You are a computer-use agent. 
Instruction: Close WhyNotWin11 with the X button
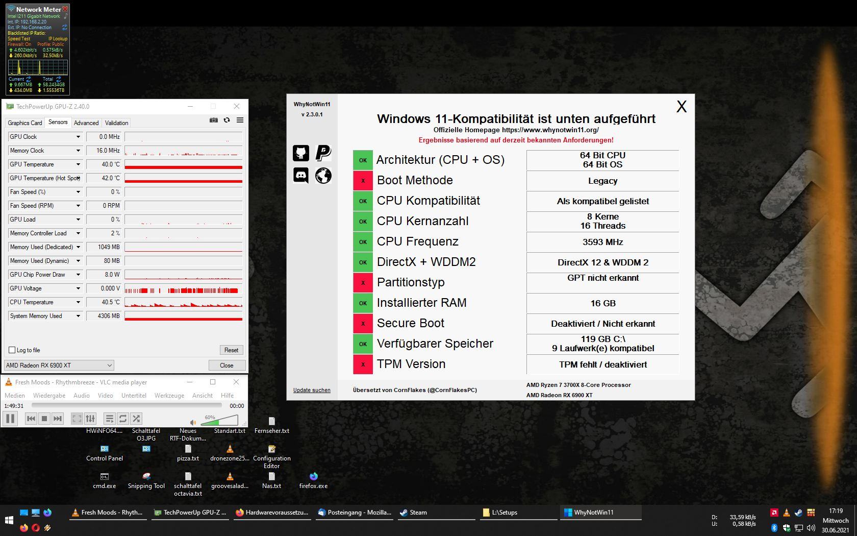coord(682,107)
